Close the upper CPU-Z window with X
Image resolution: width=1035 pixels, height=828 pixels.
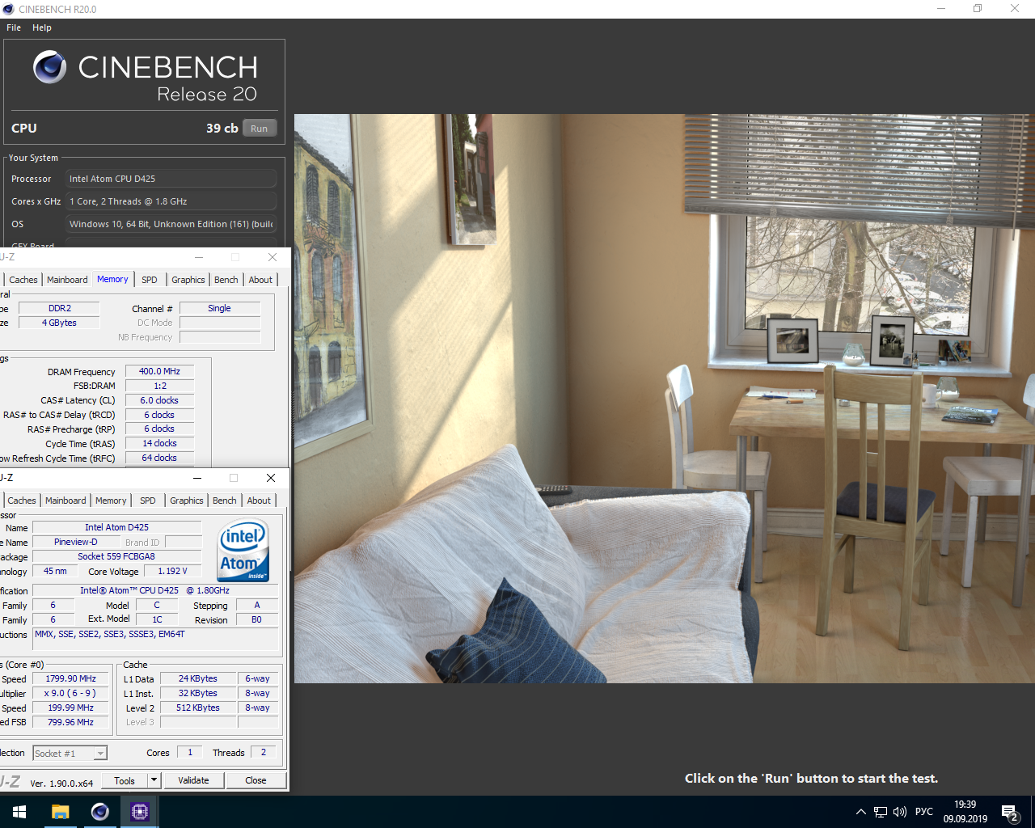point(272,257)
